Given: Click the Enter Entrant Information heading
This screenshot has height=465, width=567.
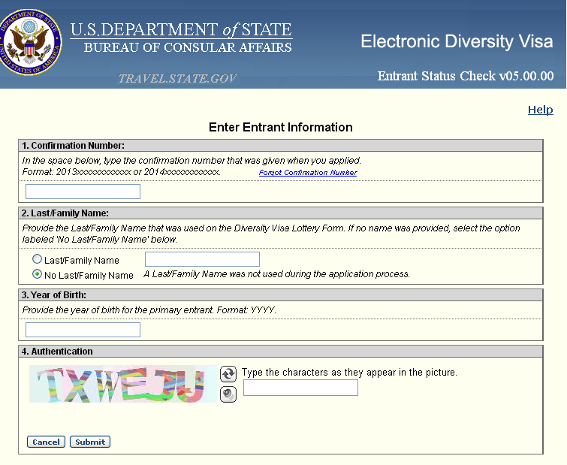Looking at the screenshot, I should [281, 127].
